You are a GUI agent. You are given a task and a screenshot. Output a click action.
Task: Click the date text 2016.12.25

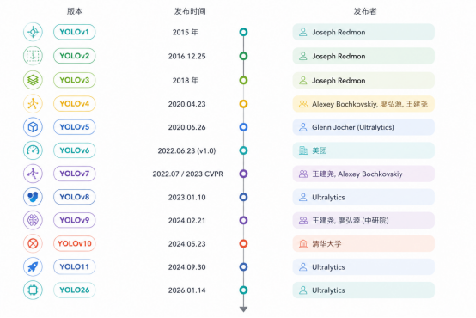click(x=187, y=56)
